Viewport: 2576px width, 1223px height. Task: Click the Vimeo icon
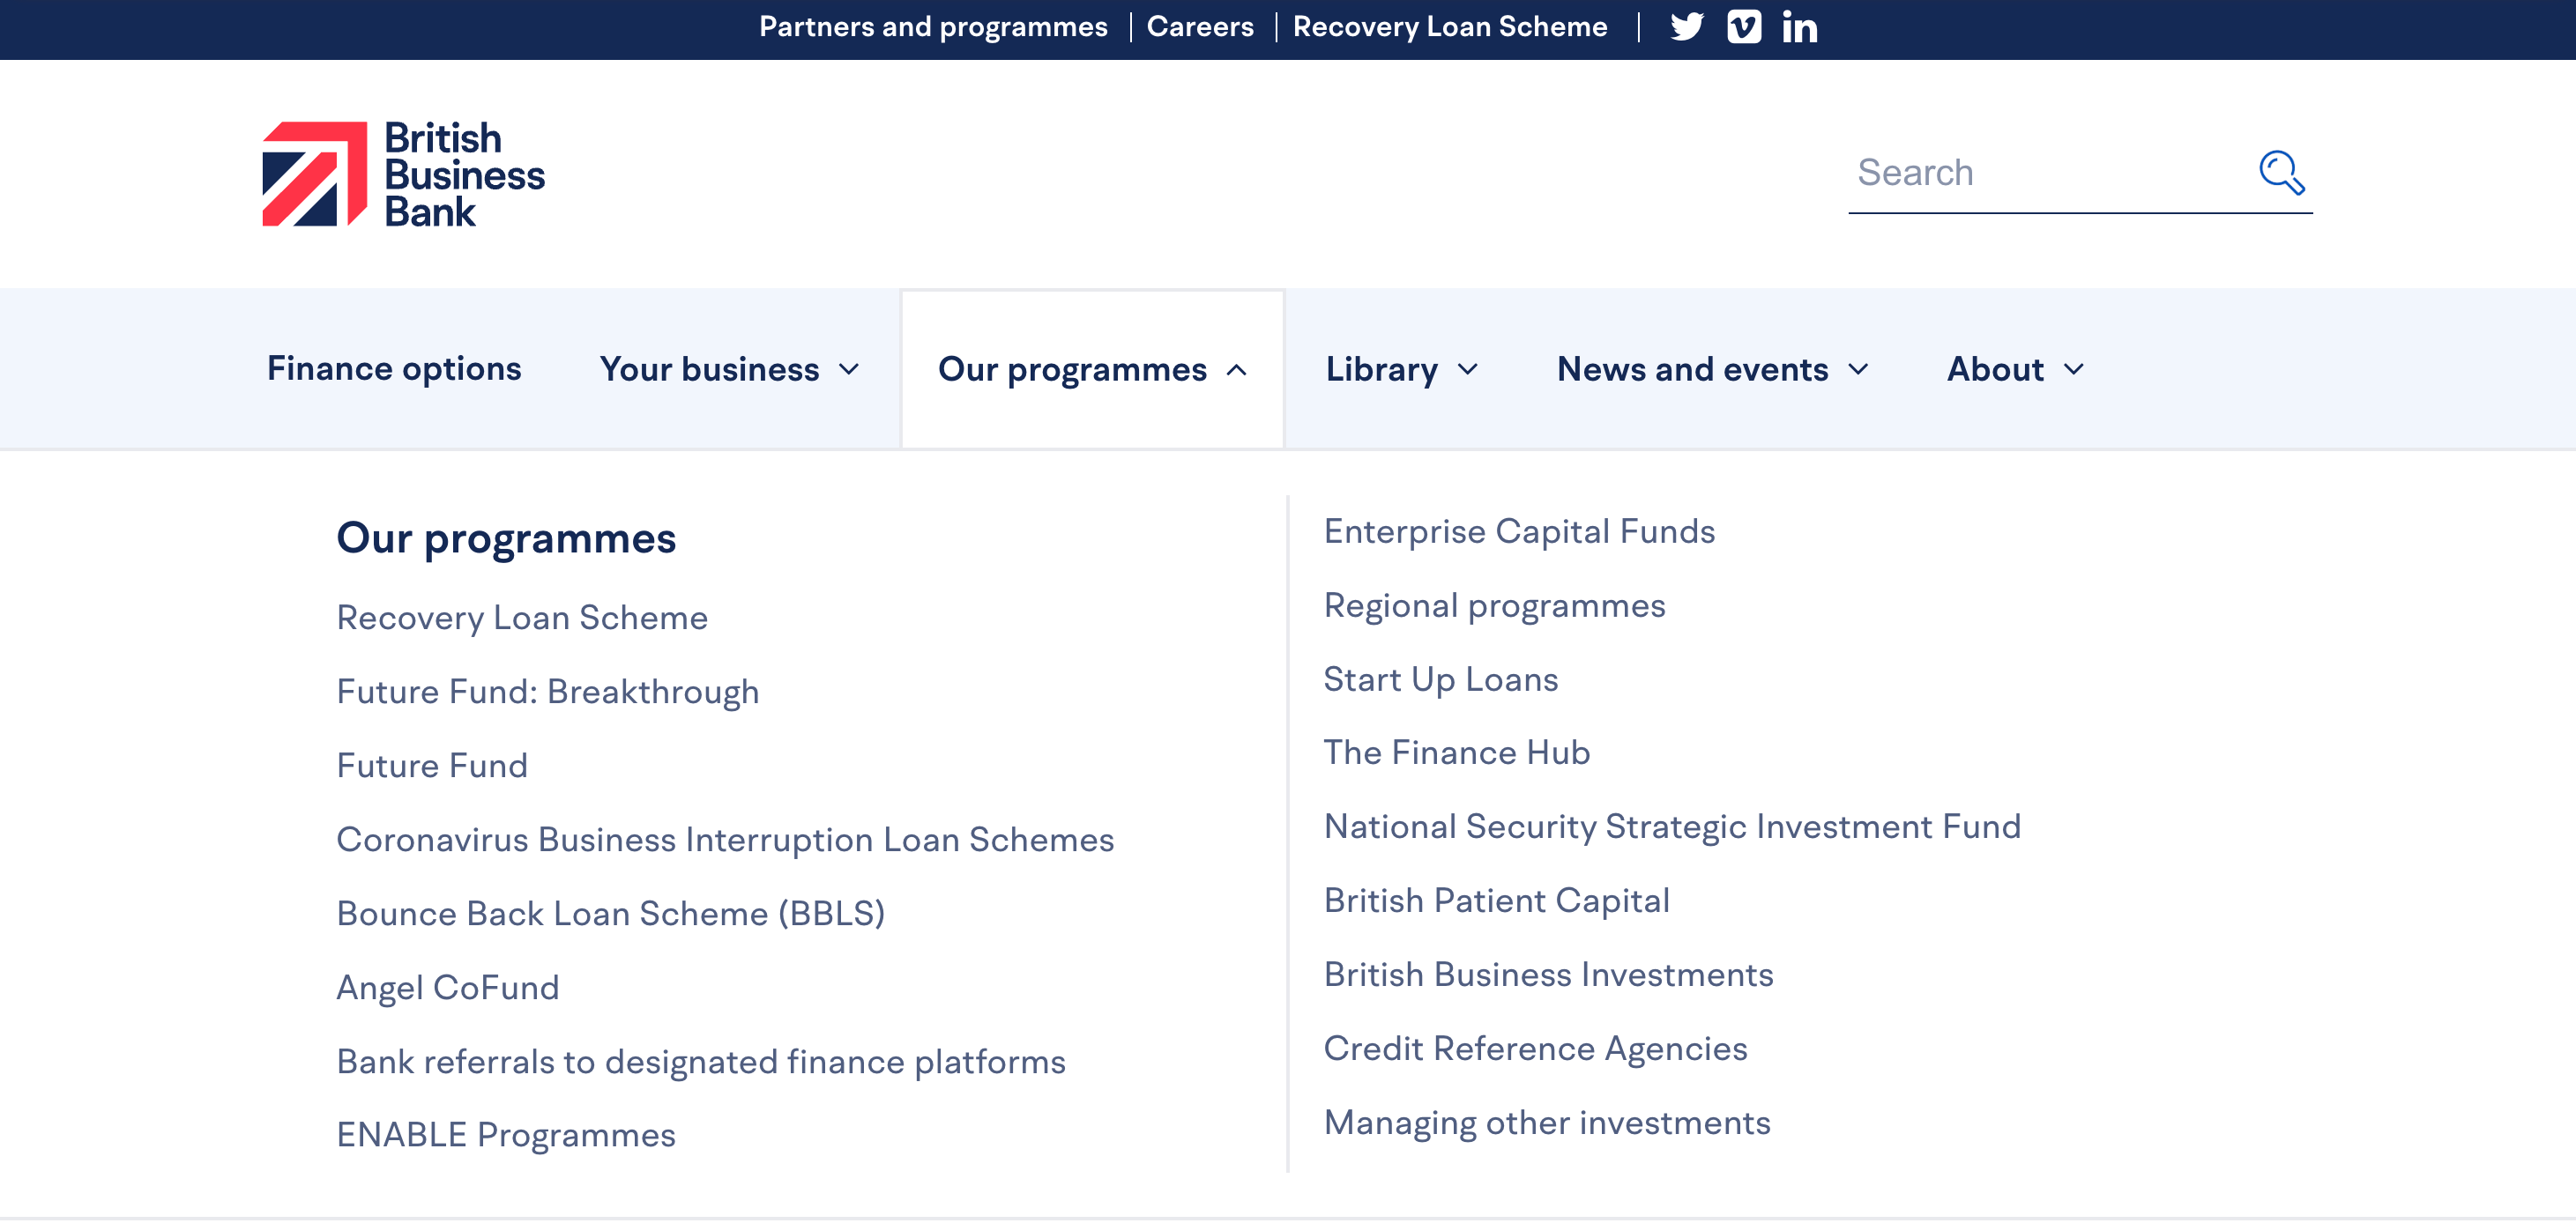point(1744,27)
